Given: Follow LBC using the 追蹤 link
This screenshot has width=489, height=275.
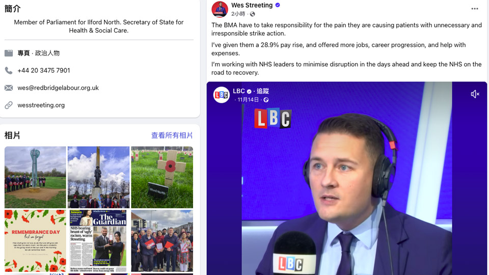Looking at the screenshot, I should coord(263,91).
